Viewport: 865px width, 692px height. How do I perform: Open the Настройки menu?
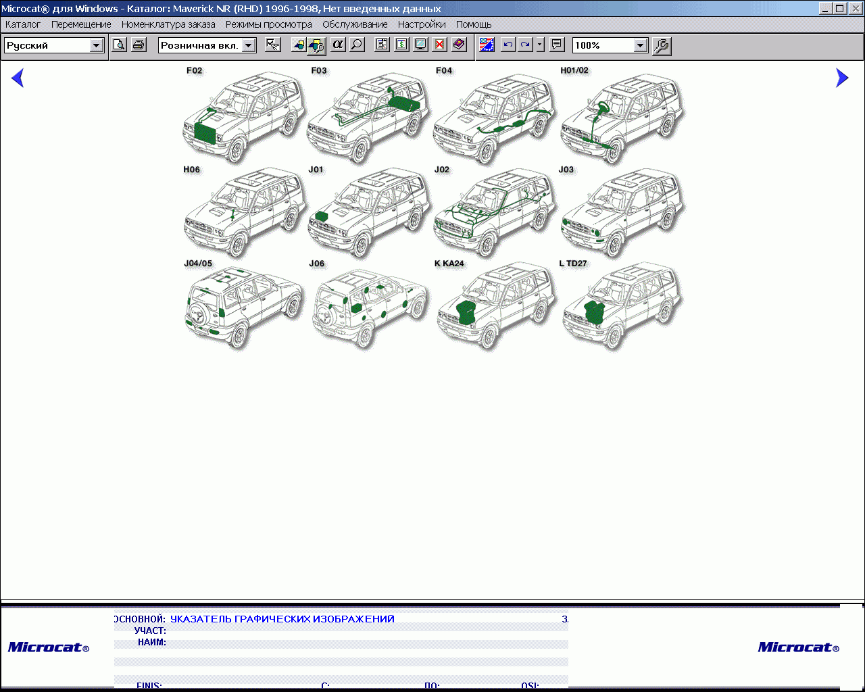[x=422, y=24]
